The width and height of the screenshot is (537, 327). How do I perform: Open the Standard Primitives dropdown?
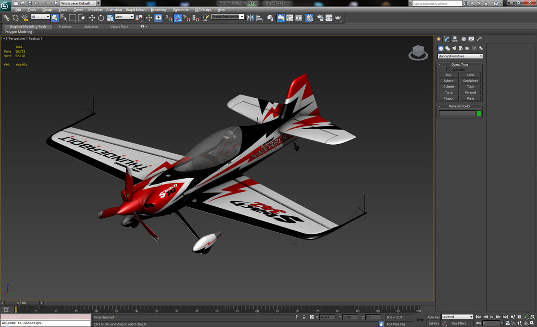coord(460,56)
